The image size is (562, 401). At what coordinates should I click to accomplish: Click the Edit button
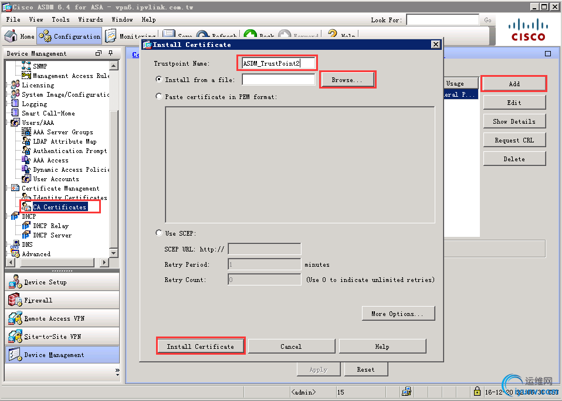514,103
